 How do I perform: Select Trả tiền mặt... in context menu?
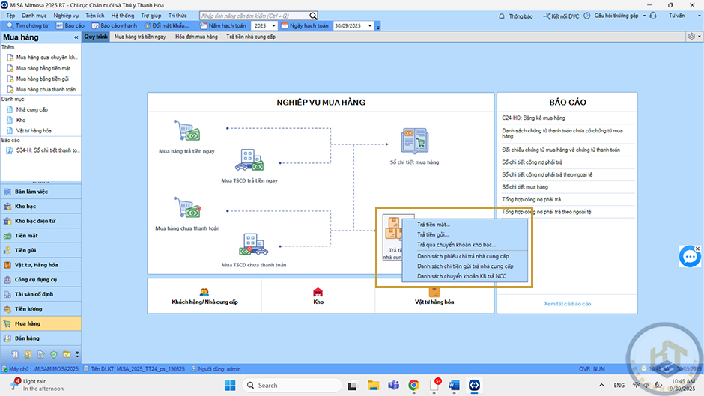[434, 224]
